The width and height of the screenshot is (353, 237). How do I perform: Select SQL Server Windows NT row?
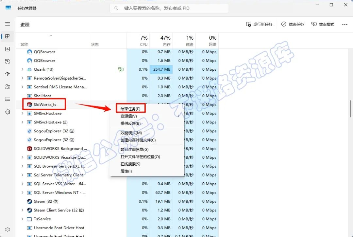point(117,192)
